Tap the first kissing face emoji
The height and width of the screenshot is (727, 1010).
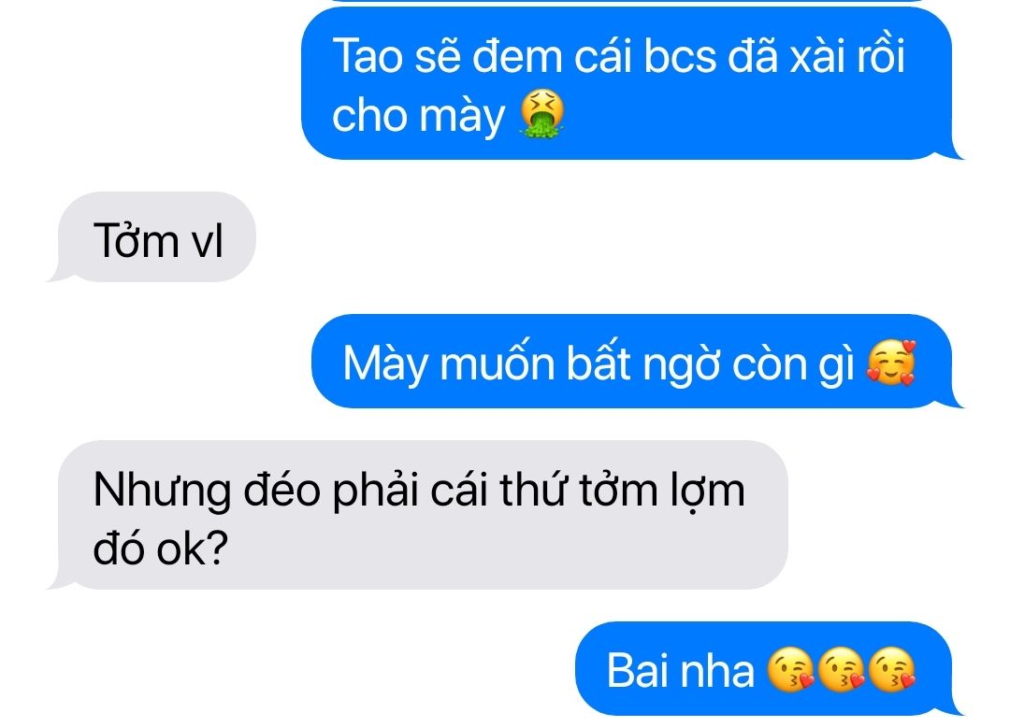[791, 670]
